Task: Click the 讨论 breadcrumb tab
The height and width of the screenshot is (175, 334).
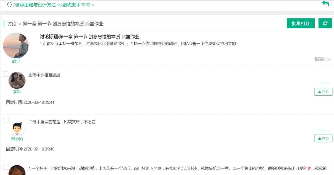Action: (x=11, y=23)
